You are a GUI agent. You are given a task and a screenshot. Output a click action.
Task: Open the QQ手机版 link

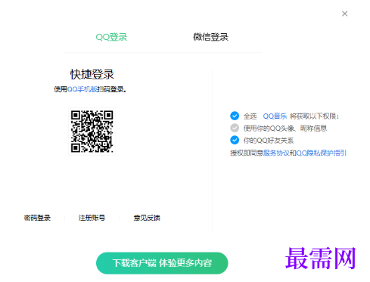coord(82,89)
